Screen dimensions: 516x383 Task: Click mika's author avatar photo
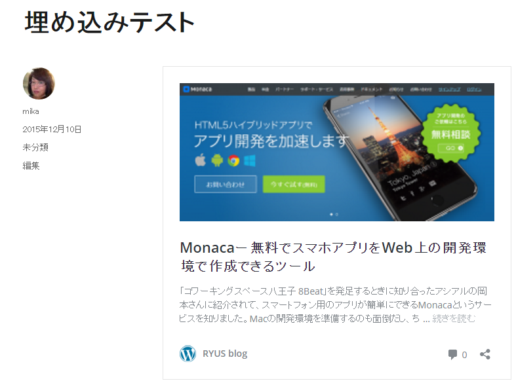click(39, 83)
